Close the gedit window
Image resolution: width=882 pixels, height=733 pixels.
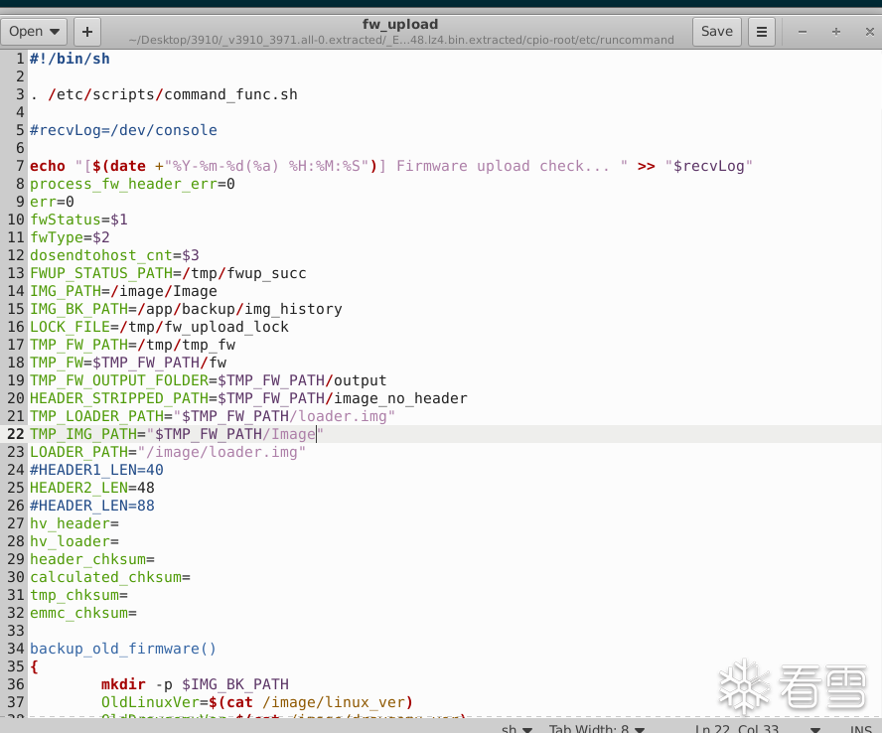[870, 32]
